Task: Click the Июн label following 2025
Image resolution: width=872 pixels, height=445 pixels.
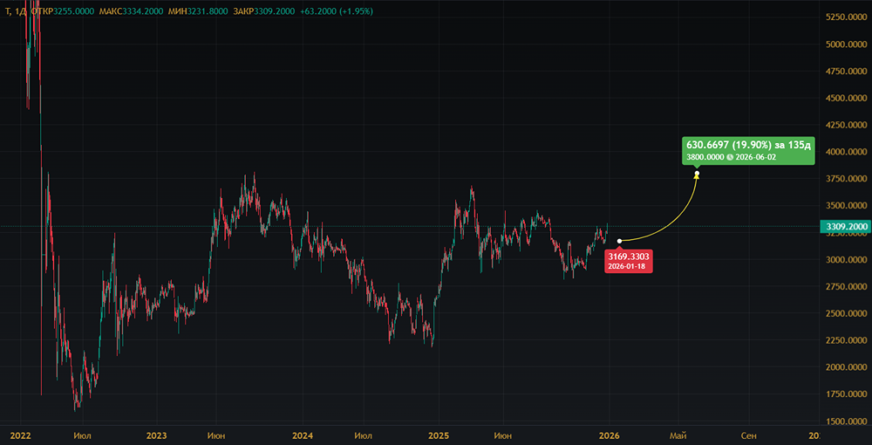Action: (503, 435)
